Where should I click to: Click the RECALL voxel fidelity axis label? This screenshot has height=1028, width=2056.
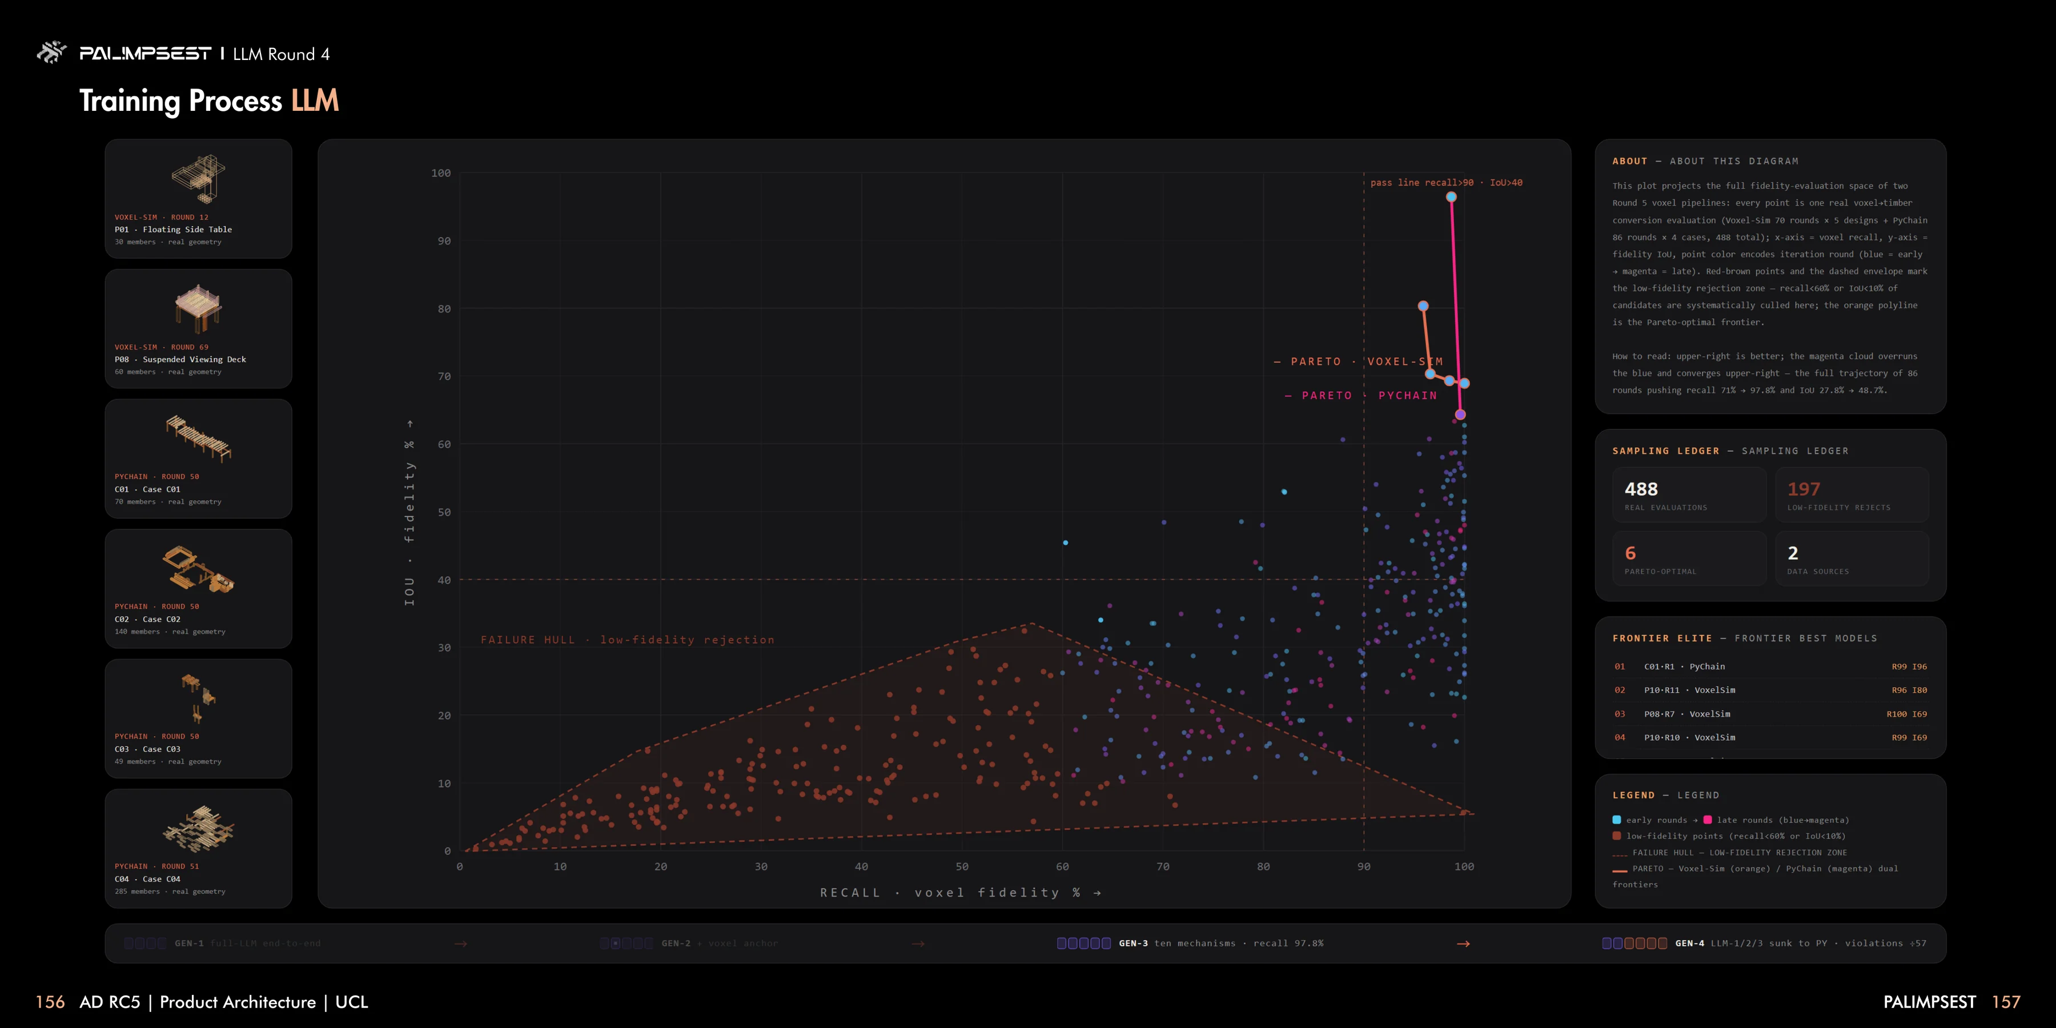click(x=960, y=892)
